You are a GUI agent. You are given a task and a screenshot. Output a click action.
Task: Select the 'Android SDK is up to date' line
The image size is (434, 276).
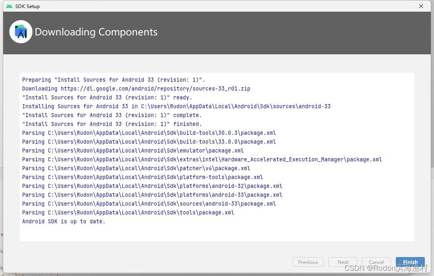pyautogui.click(x=63, y=221)
